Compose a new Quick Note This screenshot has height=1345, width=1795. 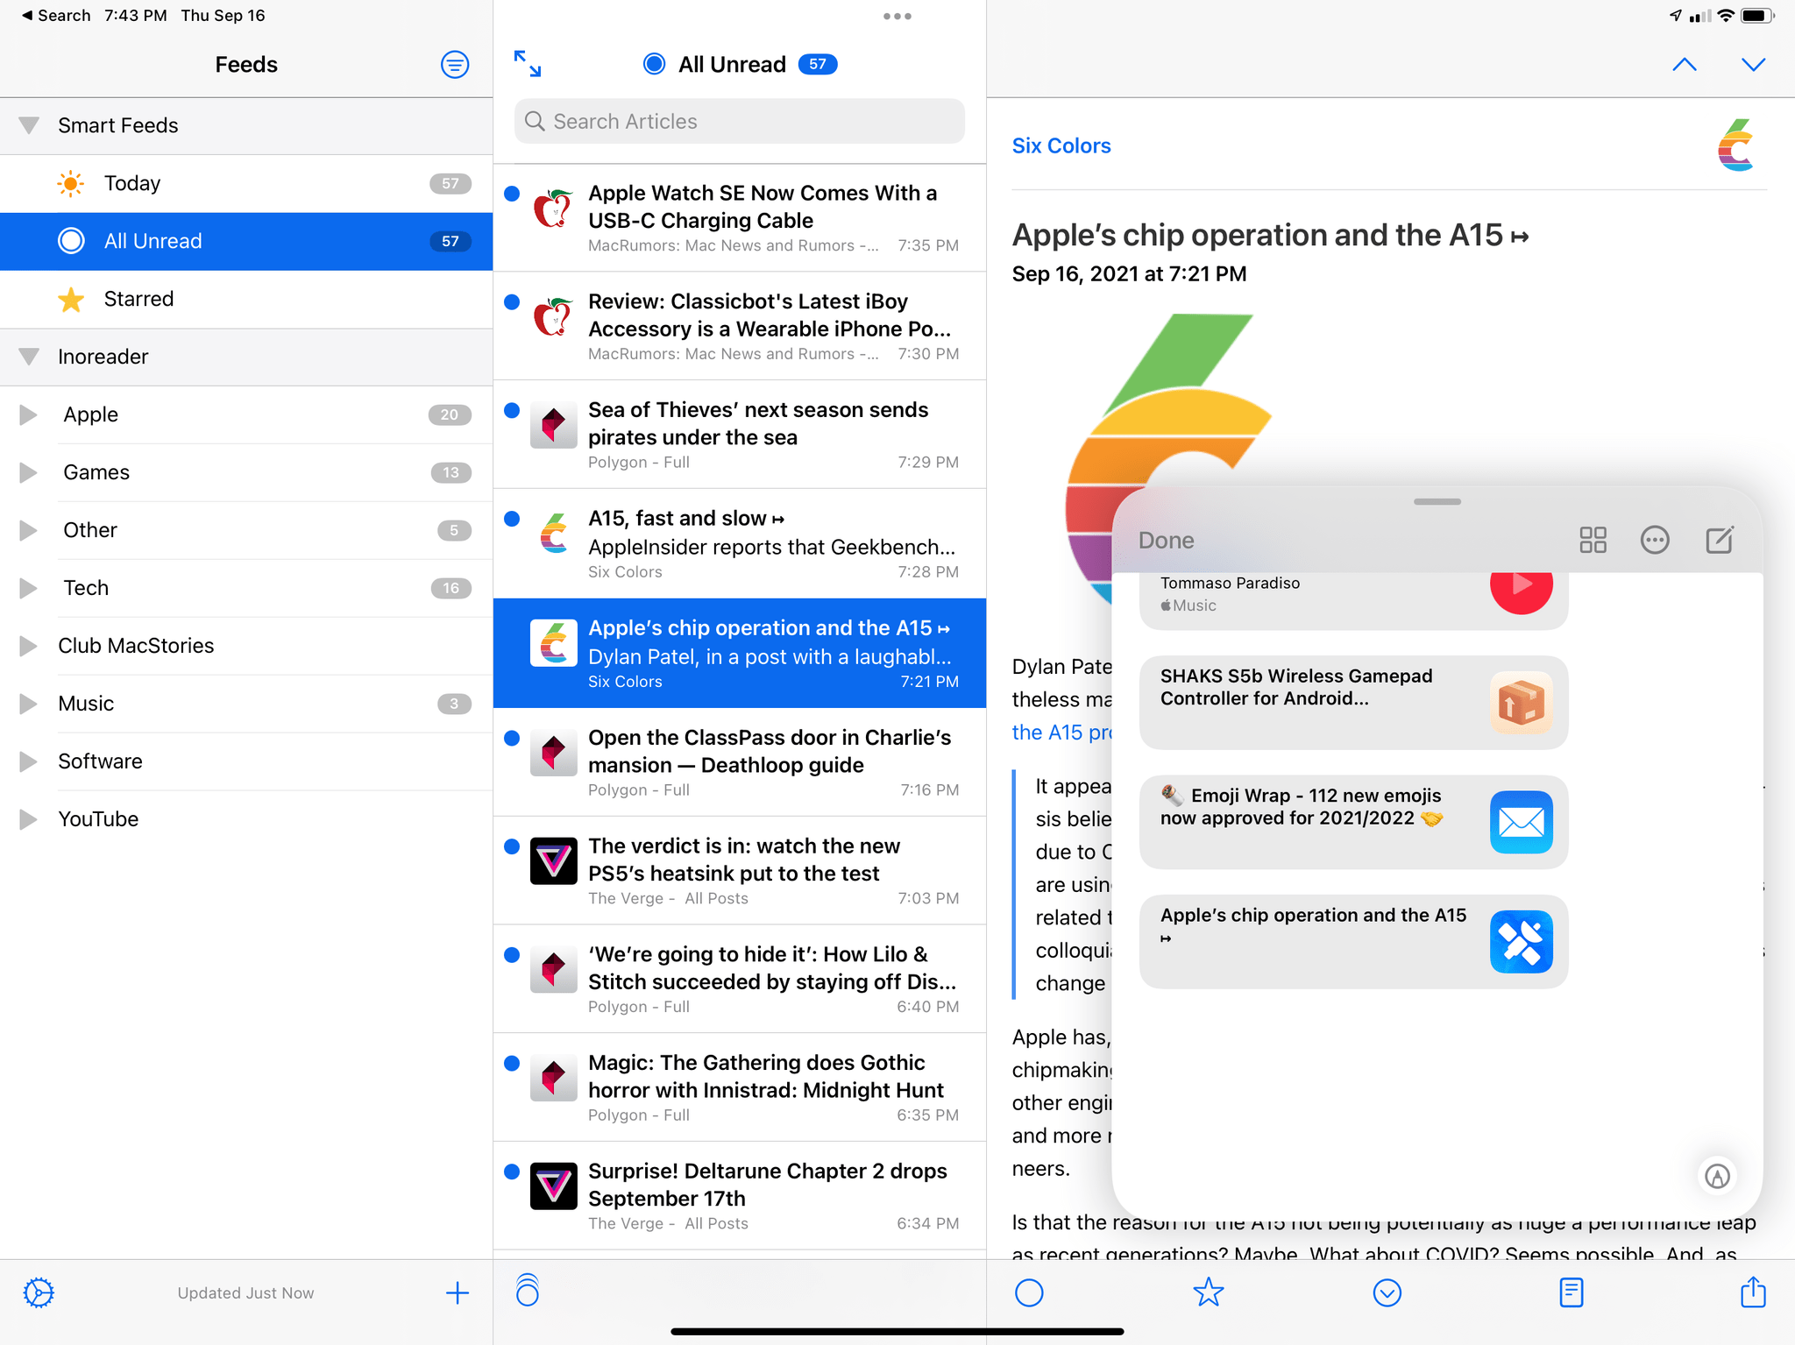[1719, 540]
